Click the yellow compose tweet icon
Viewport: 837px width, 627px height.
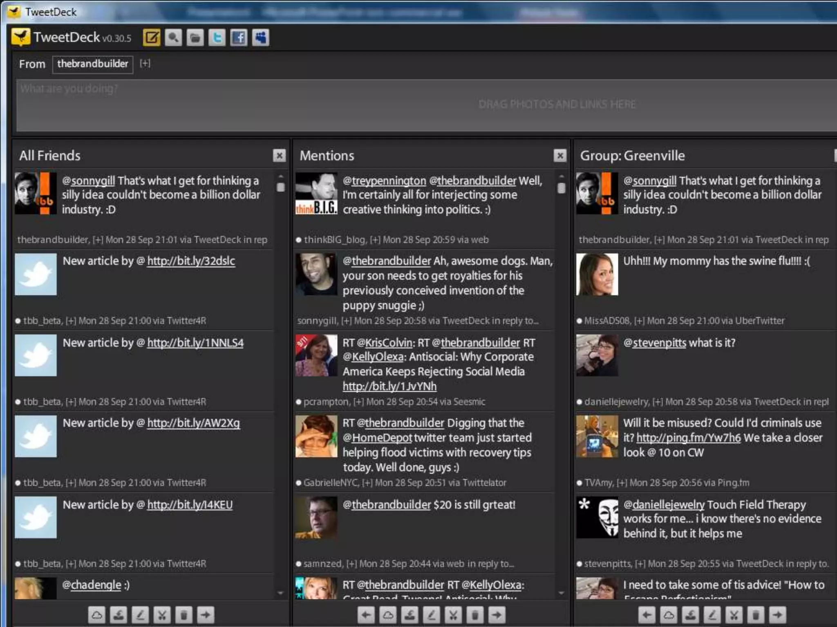[x=151, y=38]
